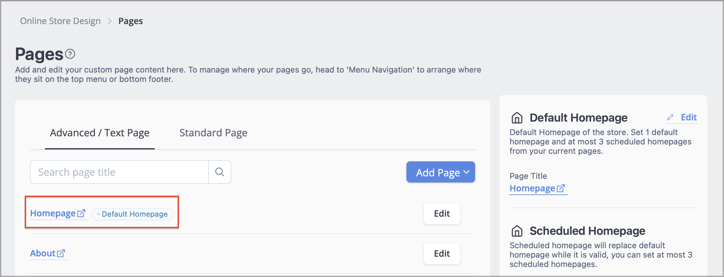Click external link icon next to About
Image resolution: width=724 pixels, height=277 pixels.
coord(61,253)
